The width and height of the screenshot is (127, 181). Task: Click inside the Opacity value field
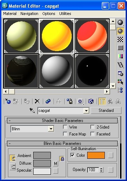coord(93,170)
